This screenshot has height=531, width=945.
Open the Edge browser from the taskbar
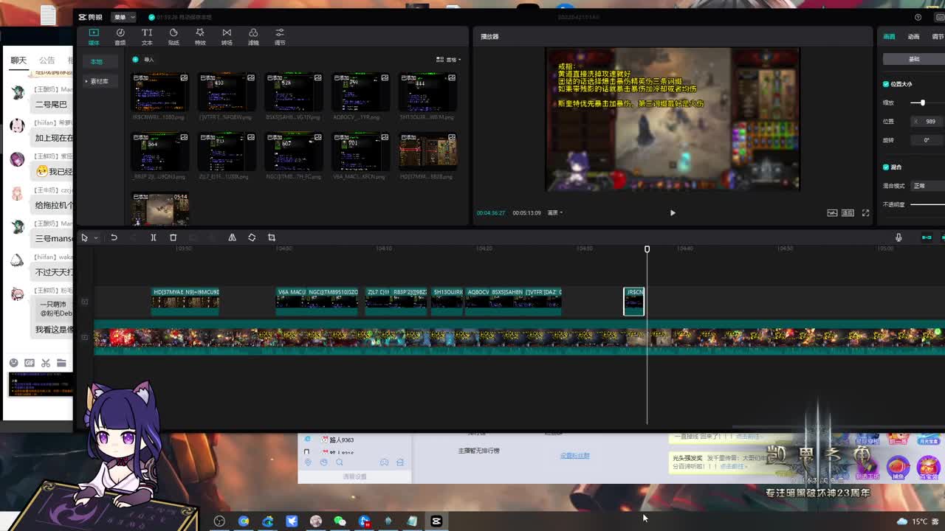pos(267,521)
